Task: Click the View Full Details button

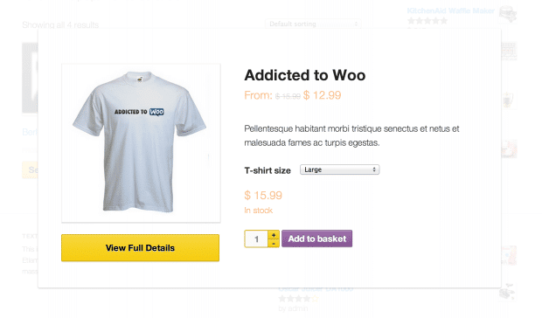Action: [141, 248]
